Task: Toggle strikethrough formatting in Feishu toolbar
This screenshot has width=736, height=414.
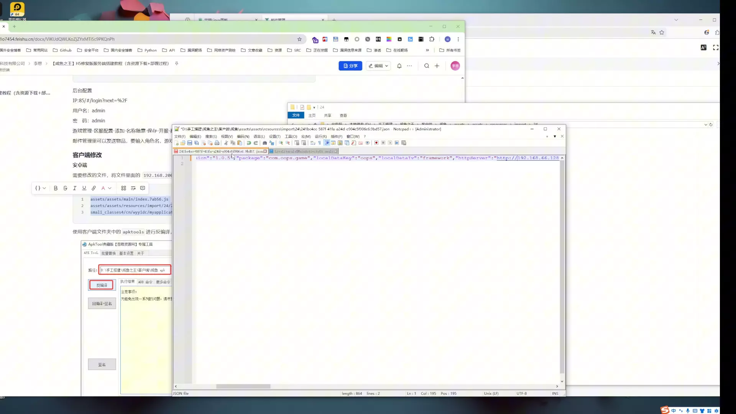Action: coord(65,188)
